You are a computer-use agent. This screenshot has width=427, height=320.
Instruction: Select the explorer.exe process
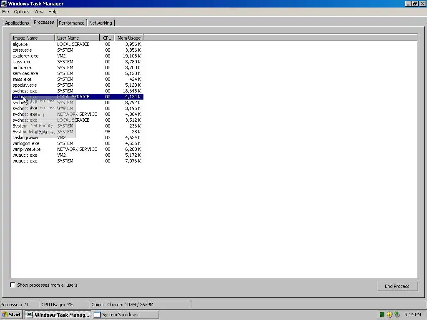point(77,56)
